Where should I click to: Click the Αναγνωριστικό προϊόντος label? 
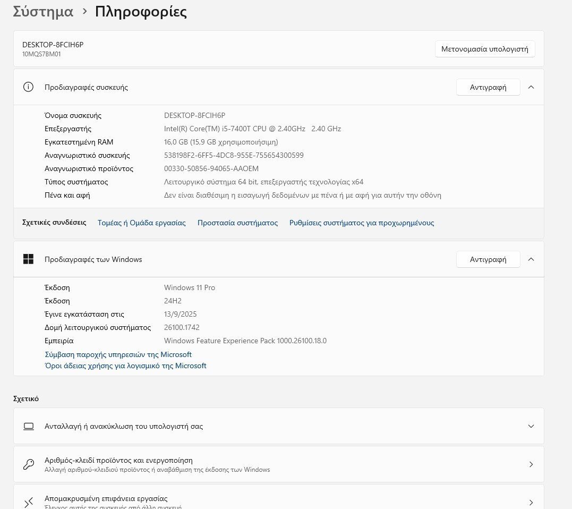pos(89,168)
